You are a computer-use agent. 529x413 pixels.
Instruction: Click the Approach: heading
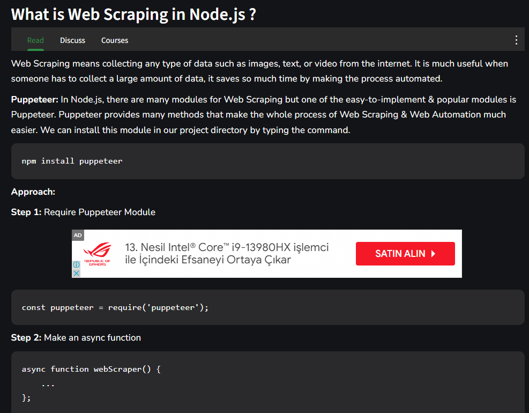[x=33, y=192]
